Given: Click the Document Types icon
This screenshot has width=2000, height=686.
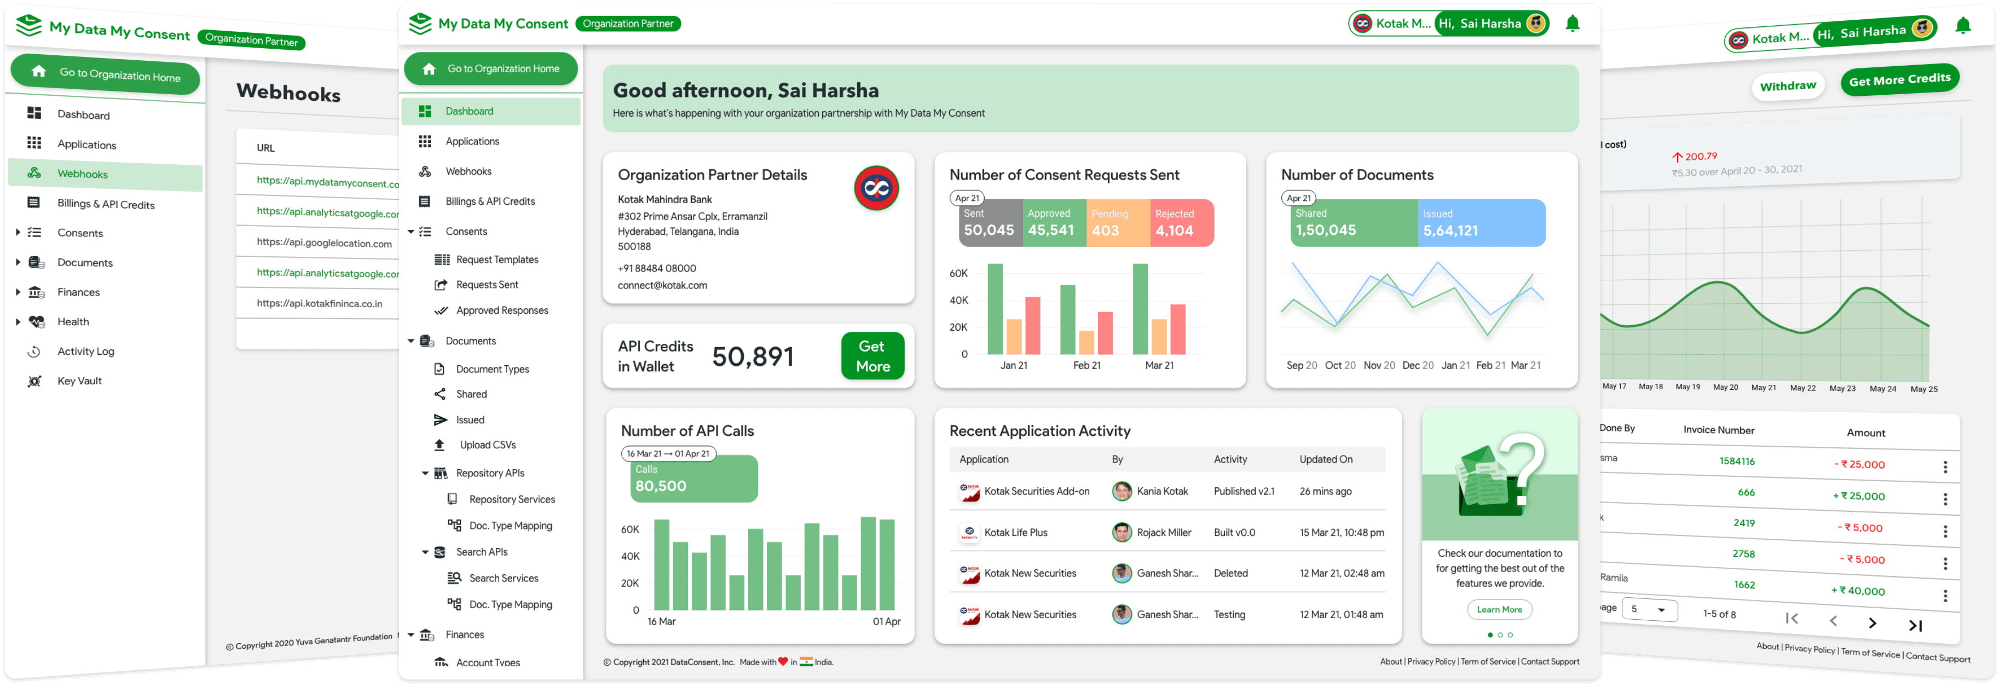Looking at the screenshot, I should pos(440,369).
